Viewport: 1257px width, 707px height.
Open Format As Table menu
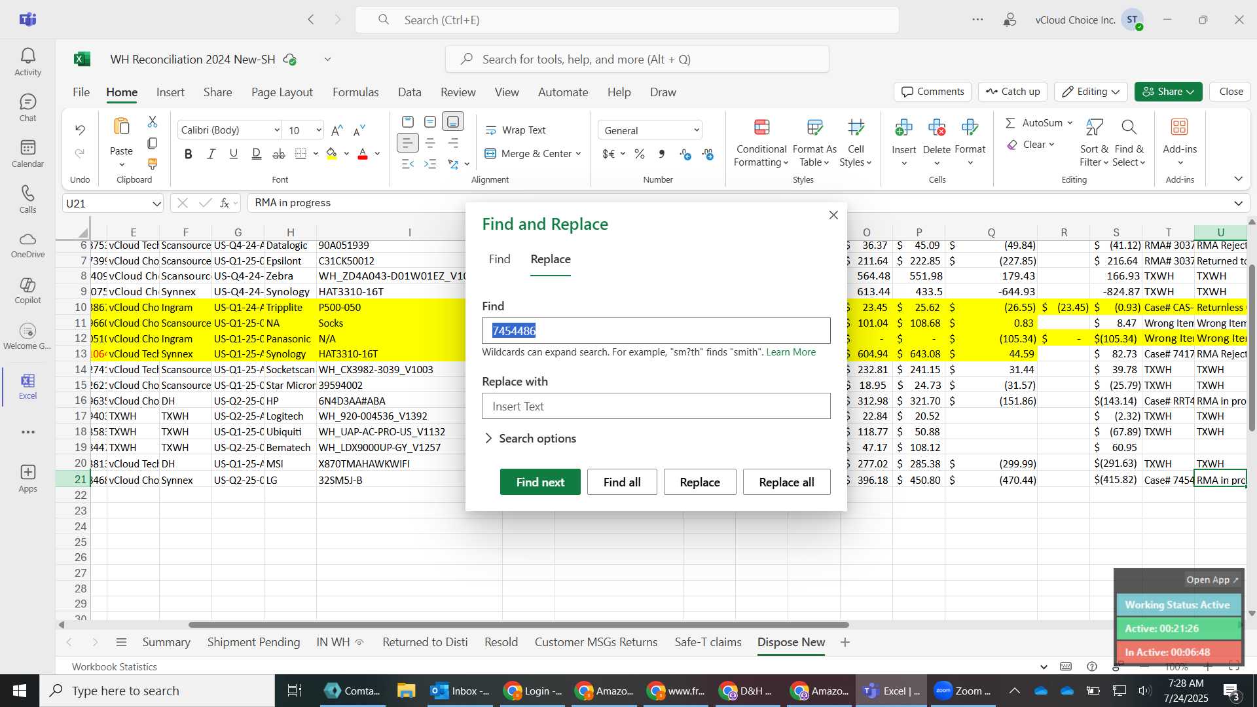tap(814, 143)
